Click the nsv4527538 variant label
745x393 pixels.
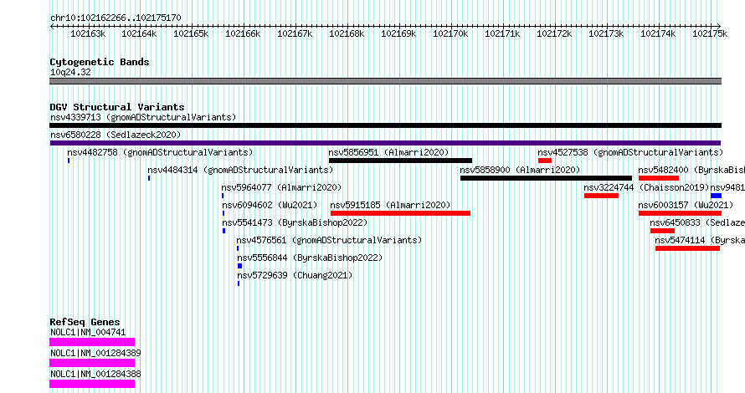point(630,152)
